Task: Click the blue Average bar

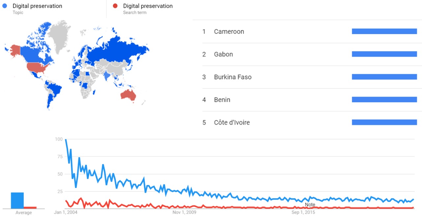Action: [17, 200]
